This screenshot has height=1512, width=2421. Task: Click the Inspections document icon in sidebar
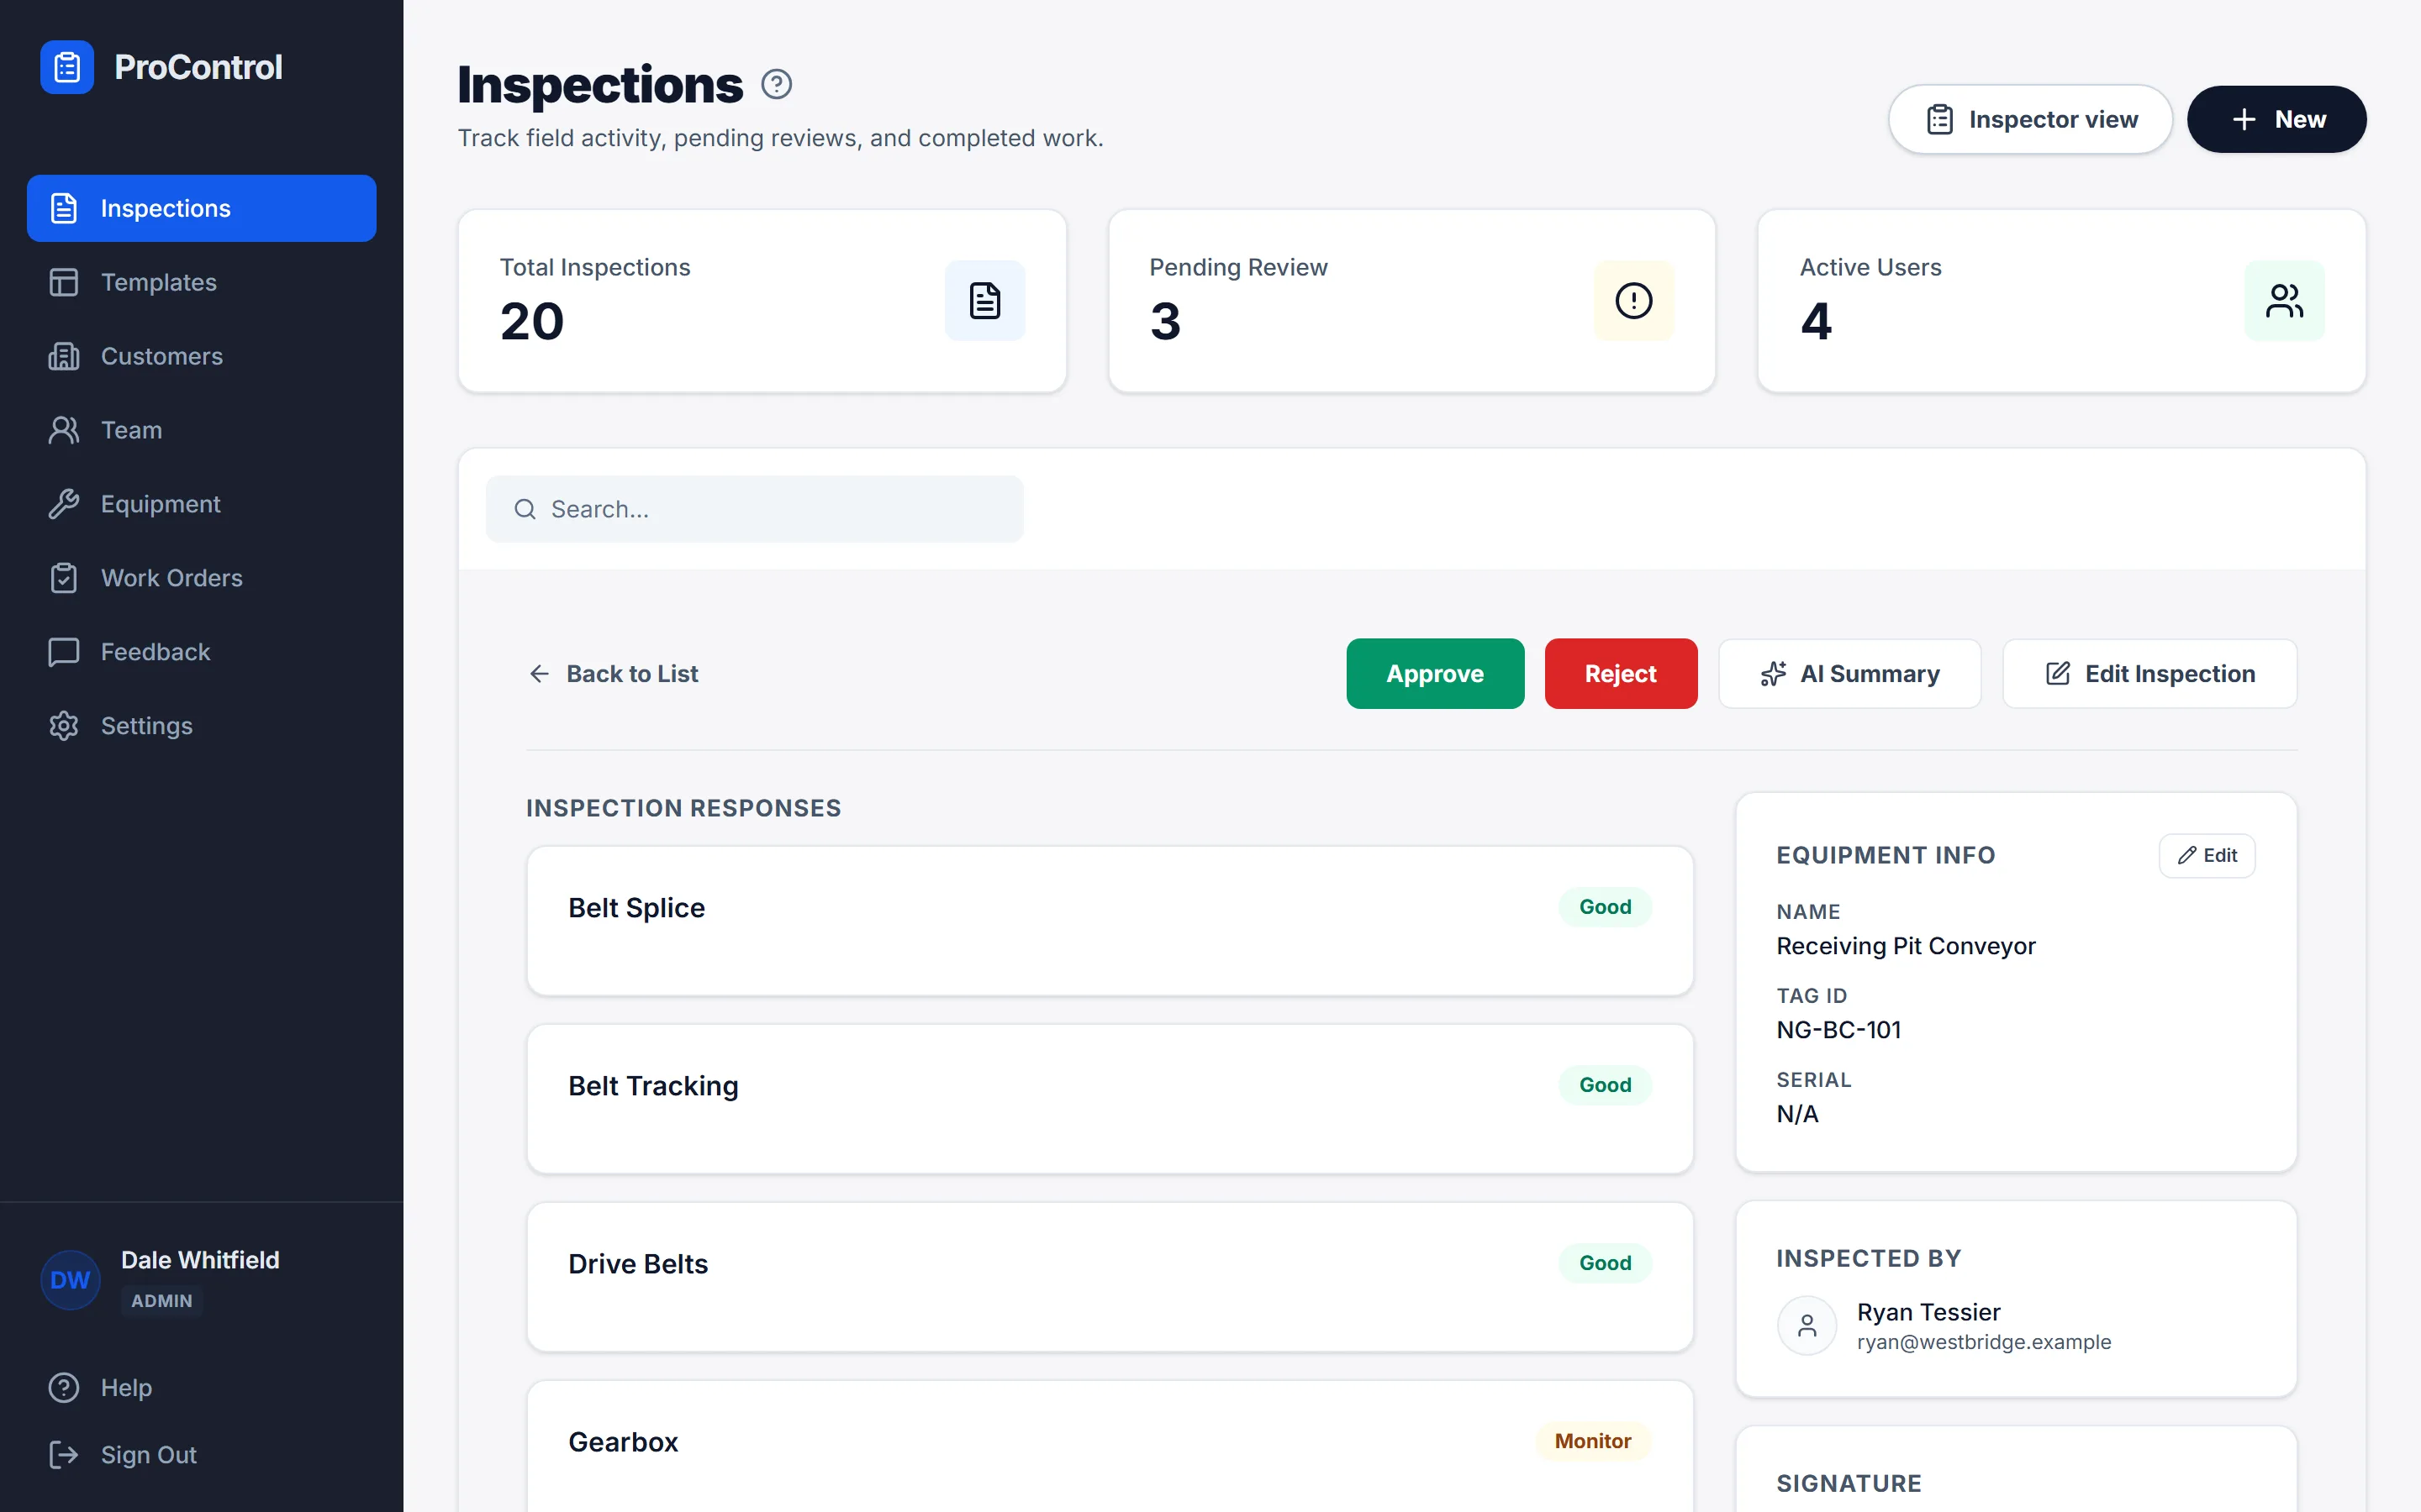pos(64,208)
